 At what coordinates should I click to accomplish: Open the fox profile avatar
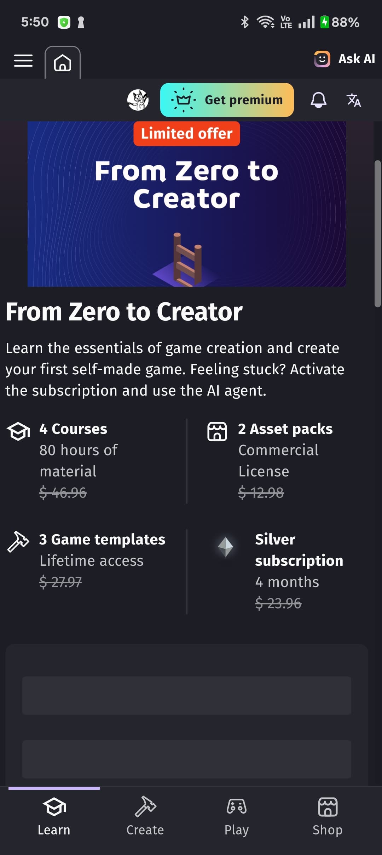click(138, 100)
